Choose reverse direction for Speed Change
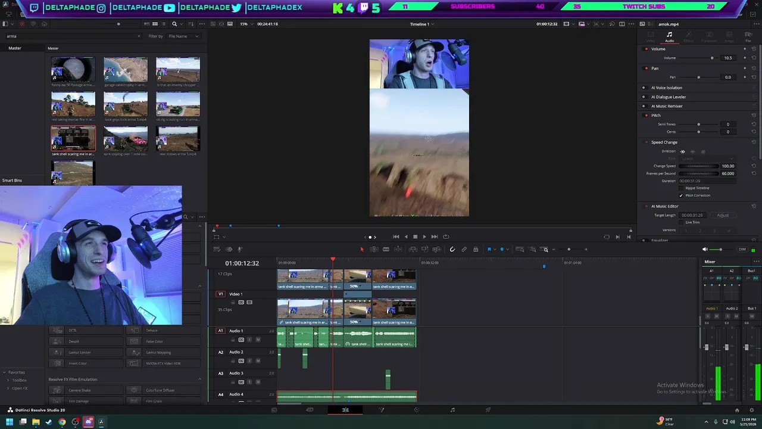This screenshot has width=762, height=429. tap(693, 151)
